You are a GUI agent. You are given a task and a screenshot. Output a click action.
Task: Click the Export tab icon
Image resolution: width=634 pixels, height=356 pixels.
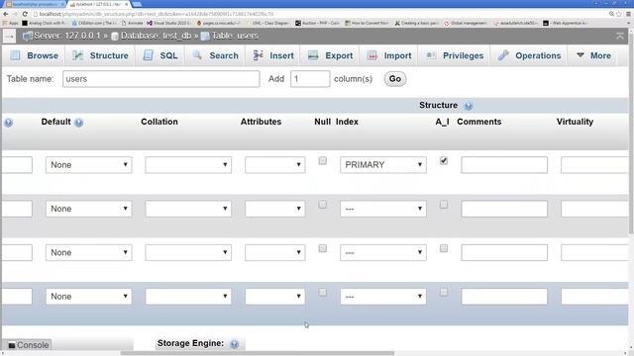313,55
